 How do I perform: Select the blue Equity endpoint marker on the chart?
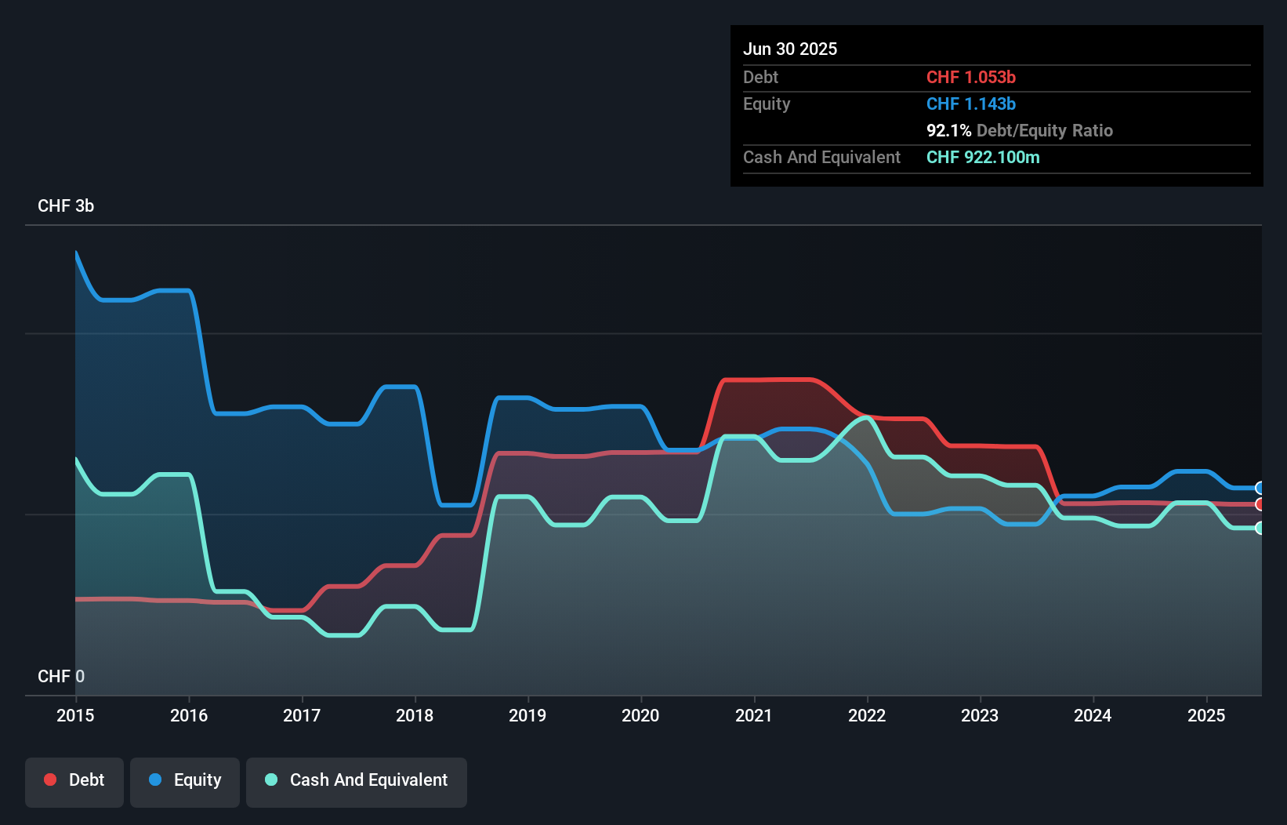1260,488
